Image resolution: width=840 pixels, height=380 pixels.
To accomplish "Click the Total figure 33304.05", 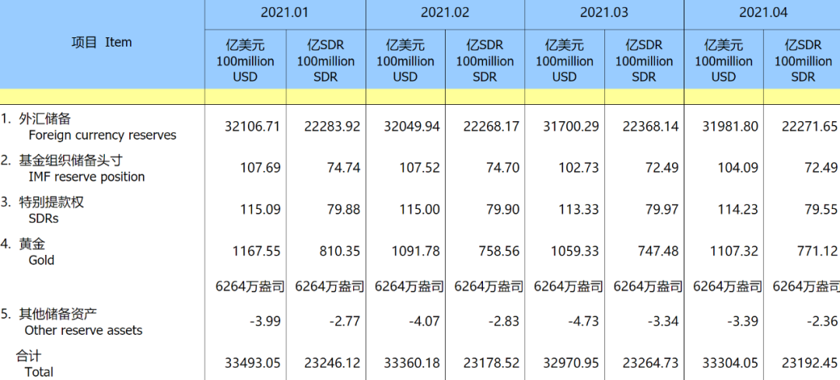I will tap(730, 364).
